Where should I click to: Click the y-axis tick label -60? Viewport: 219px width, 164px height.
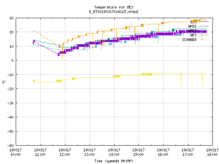pos(11,146)
